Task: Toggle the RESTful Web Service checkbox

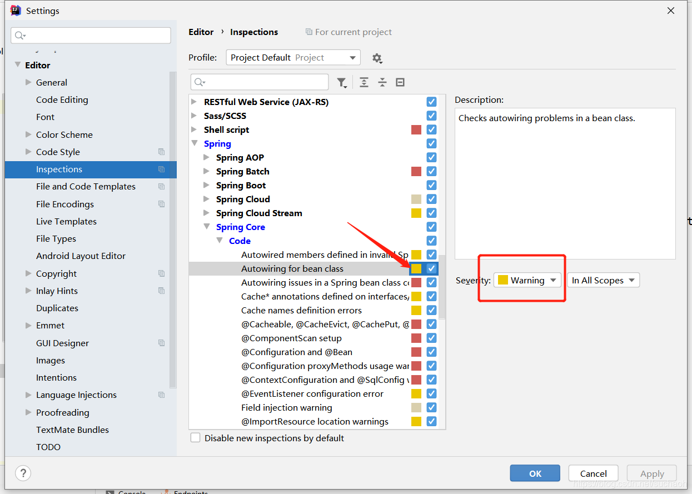Action: point(431,102)
